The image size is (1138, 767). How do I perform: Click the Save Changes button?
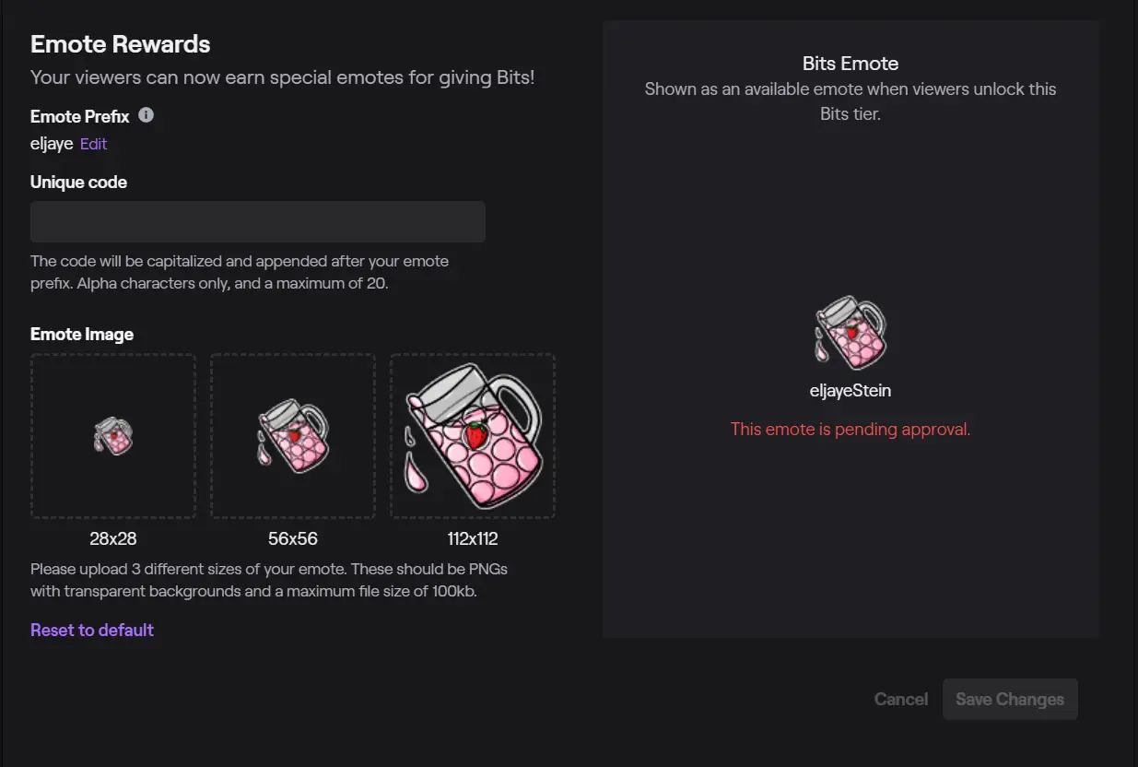(x=1010, y=700)
